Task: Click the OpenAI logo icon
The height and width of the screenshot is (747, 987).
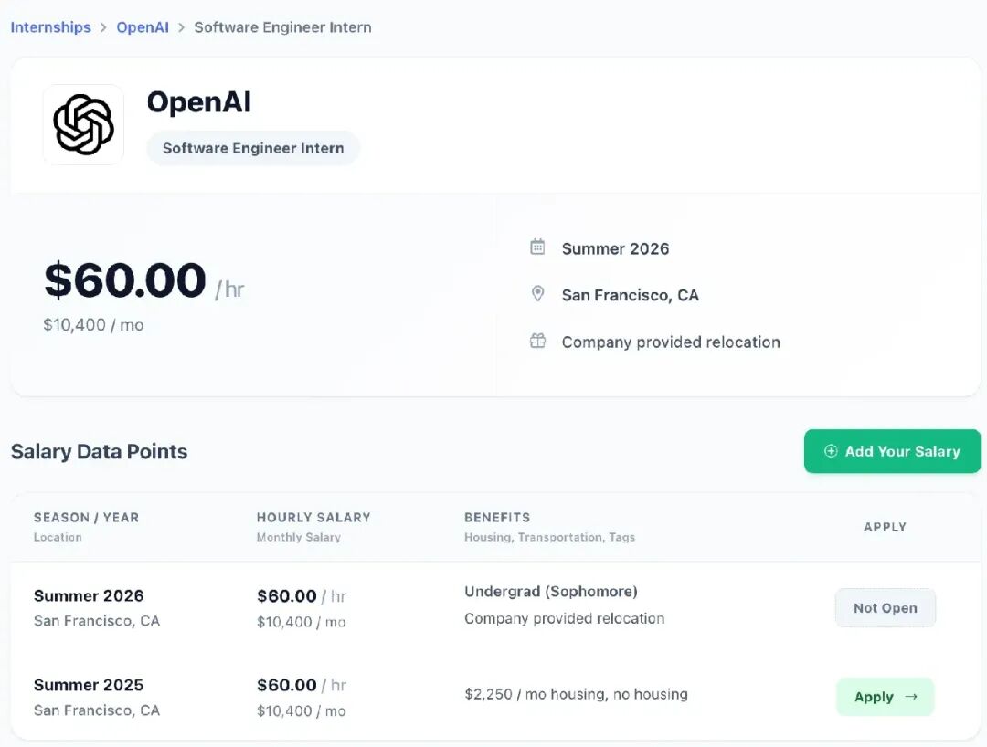Action: click(83, 124)
